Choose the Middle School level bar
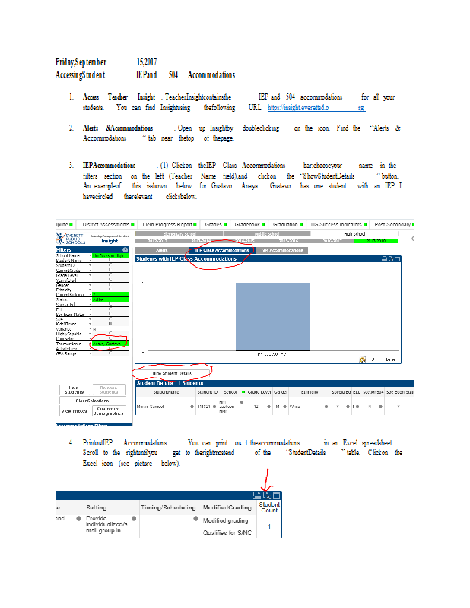The height and width of the screenshot is (608, 470). (267, 234)
